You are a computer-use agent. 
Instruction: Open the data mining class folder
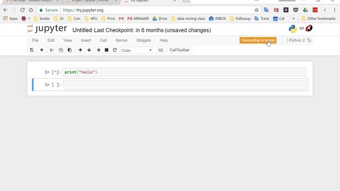(x=188, y=19)
